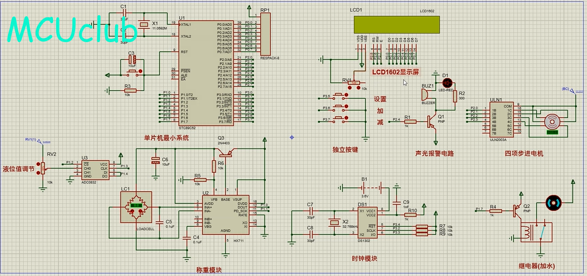Select the red LED D1
The height and width of the screenshot is (276, 587).
tap(447, 83)
